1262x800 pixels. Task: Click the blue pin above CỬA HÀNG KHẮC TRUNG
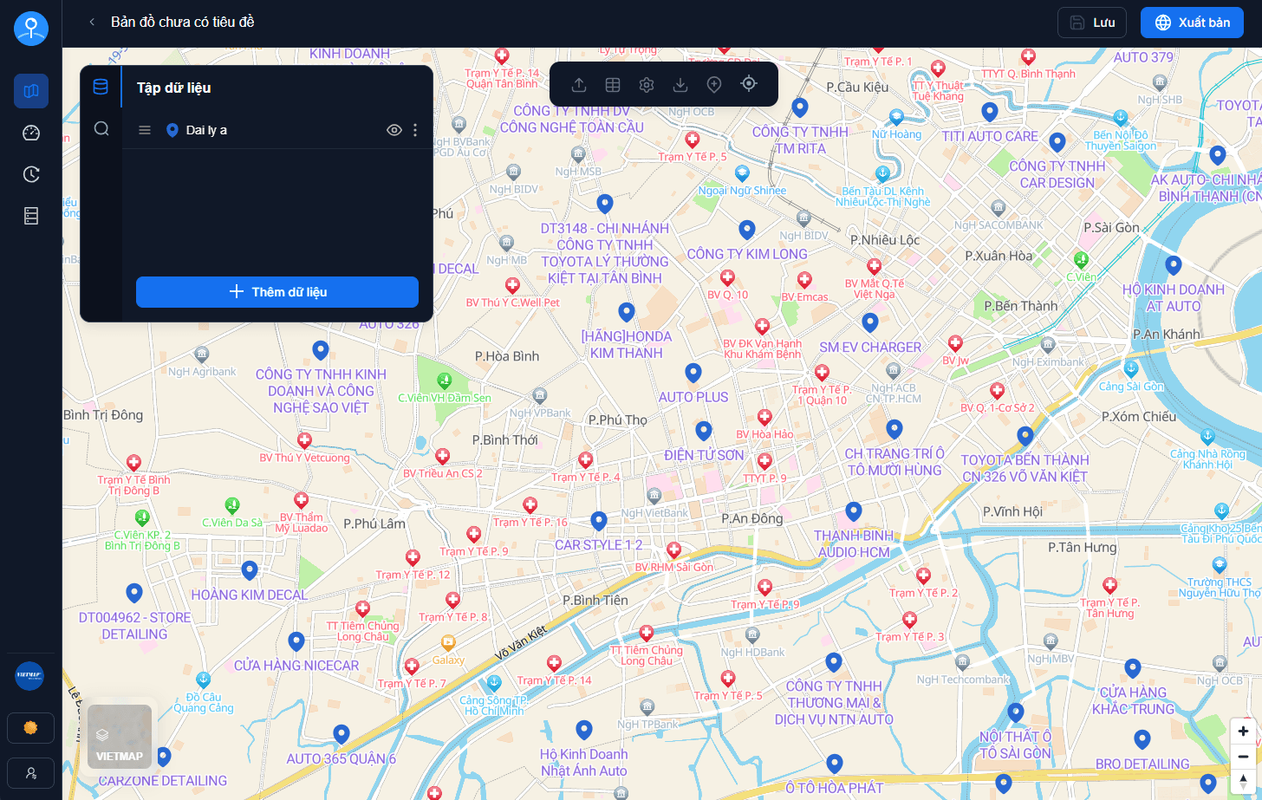pyautogui.click(x=1133, y=667)
